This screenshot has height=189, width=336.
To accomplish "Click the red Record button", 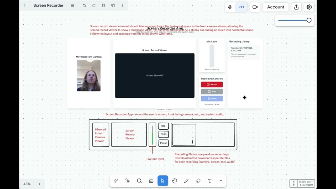I will click(212, 85).
